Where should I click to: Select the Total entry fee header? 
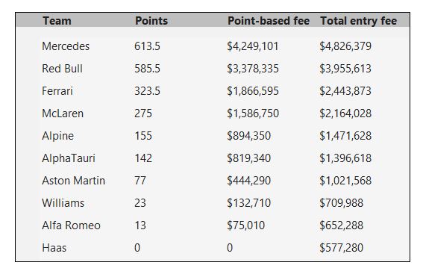[x=359, y=21]
